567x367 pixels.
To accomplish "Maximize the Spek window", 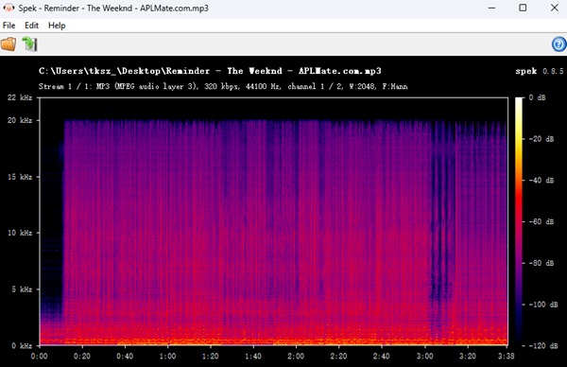I will click(523, 8).
